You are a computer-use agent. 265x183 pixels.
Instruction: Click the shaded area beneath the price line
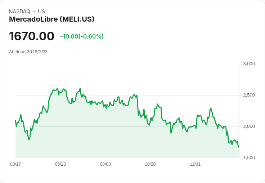[x=118, y=135]
